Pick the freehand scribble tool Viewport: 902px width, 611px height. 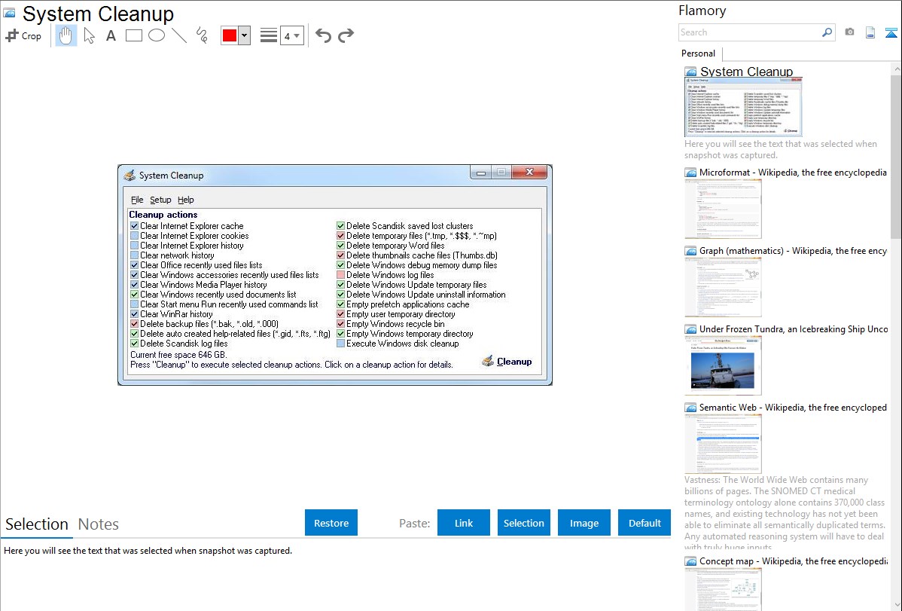coord(202,35)
